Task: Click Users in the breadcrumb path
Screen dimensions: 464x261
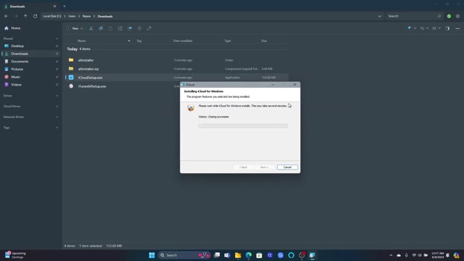Action: point(72,16)
